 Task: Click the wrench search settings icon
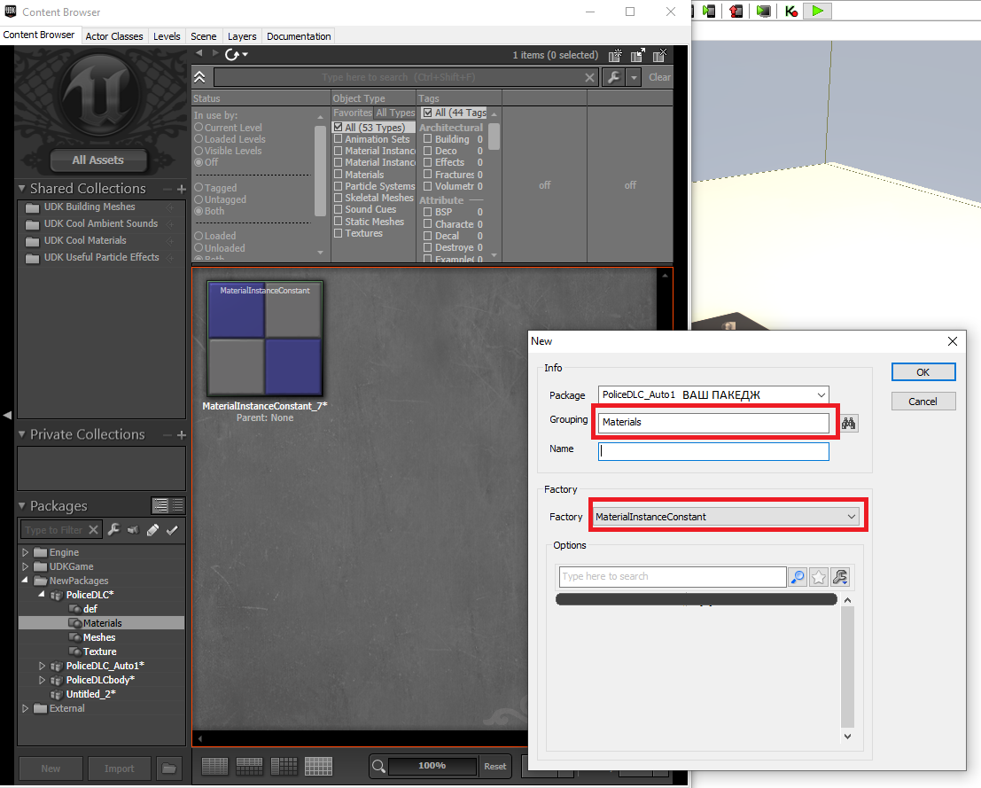pyautogui.click(x=614, y=77)
